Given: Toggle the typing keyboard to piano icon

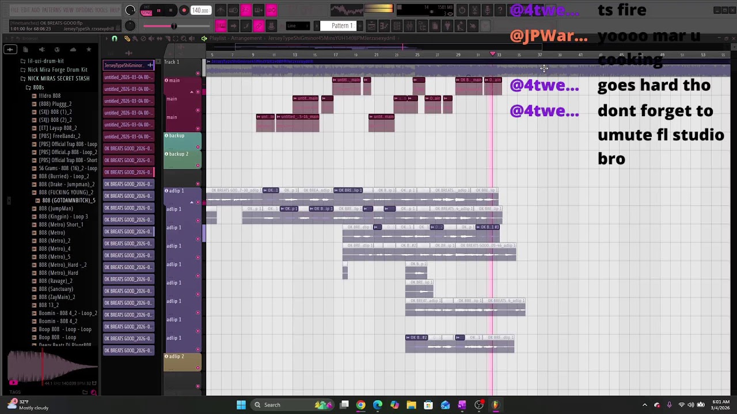Looking at the screenshot, I should click(x=221, y=26).
